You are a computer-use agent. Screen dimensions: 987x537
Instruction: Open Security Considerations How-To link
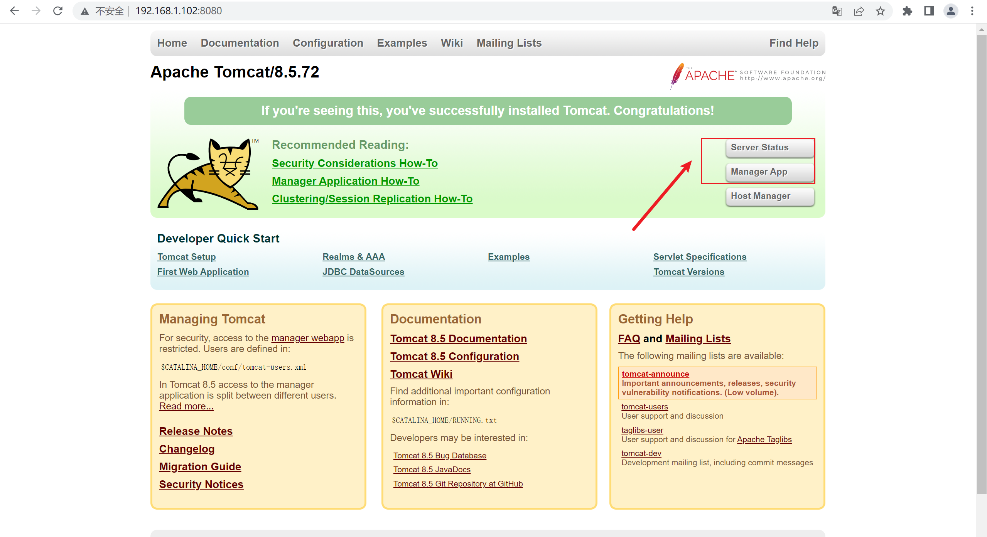(x=355, y=163)
